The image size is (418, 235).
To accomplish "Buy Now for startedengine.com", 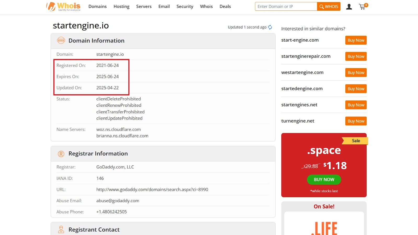I will (x=356, y=89).
